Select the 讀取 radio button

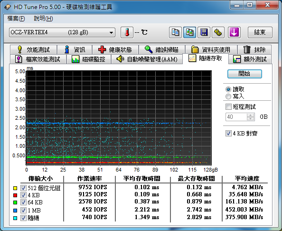coord(228,89)
